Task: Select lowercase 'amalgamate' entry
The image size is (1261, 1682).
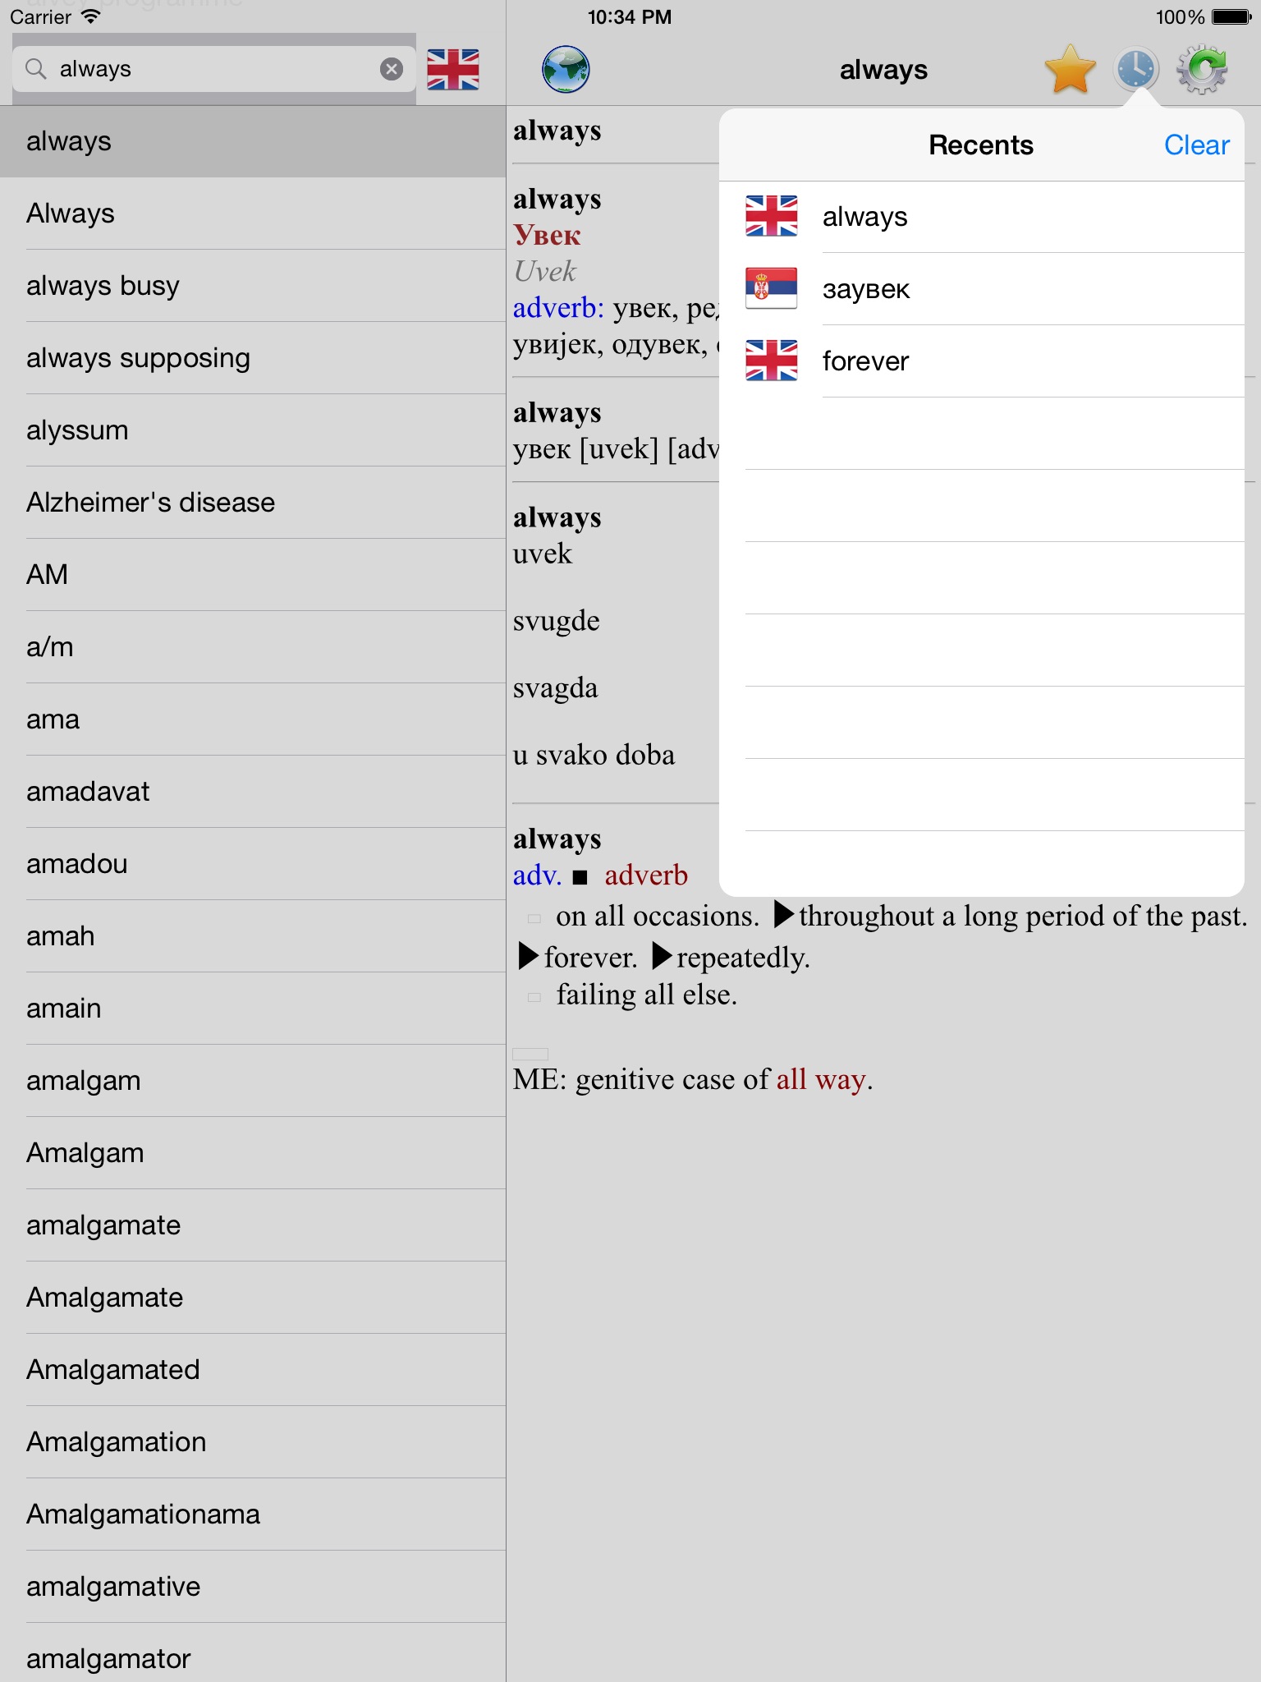Action: click(x=253, y=1225)
